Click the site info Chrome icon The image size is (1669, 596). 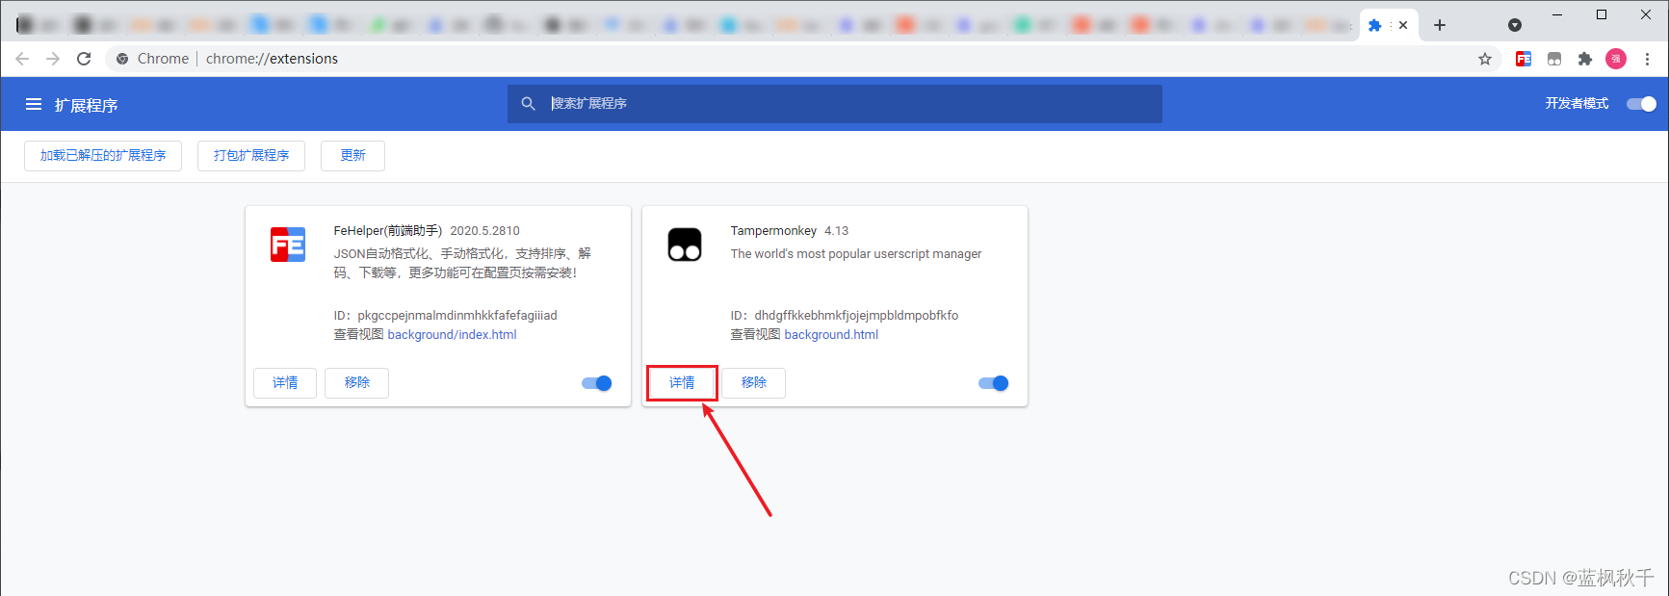pos(122,59)
